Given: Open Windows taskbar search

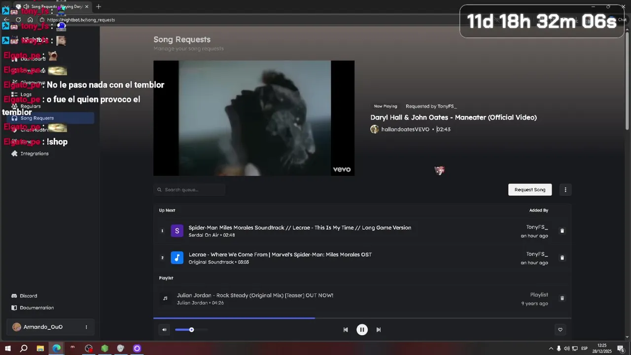Looking at the screenshot, I should tap(24, 348).
